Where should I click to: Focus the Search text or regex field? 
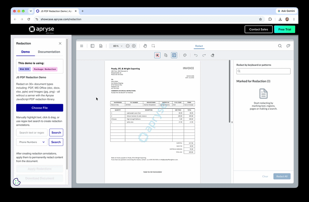point(32,132)
